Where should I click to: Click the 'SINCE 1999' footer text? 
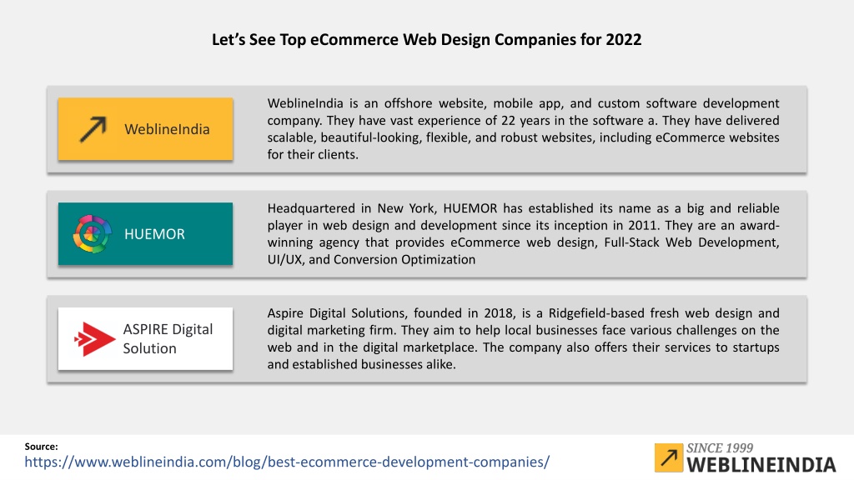click(720, 447)
